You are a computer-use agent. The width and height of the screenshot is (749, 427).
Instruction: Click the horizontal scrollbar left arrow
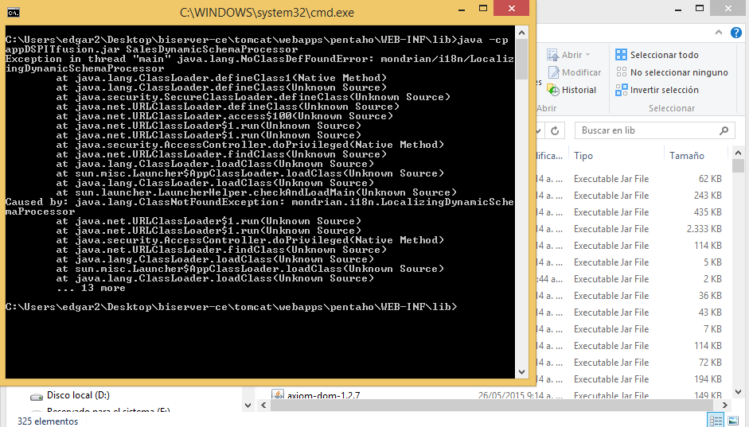tap(263, 405)
